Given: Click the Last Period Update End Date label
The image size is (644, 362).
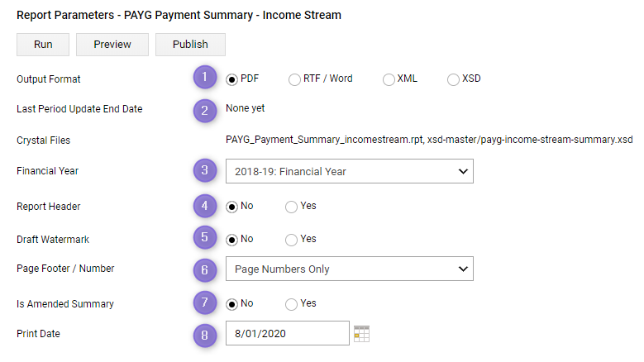Looking at the screenshot, I should pyautogui.click(x=79, y=109).
